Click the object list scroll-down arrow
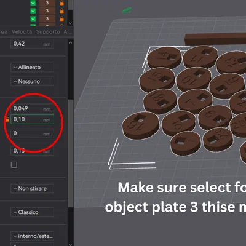The width and height of the screenshot is (246, 246). coord(71,23)
